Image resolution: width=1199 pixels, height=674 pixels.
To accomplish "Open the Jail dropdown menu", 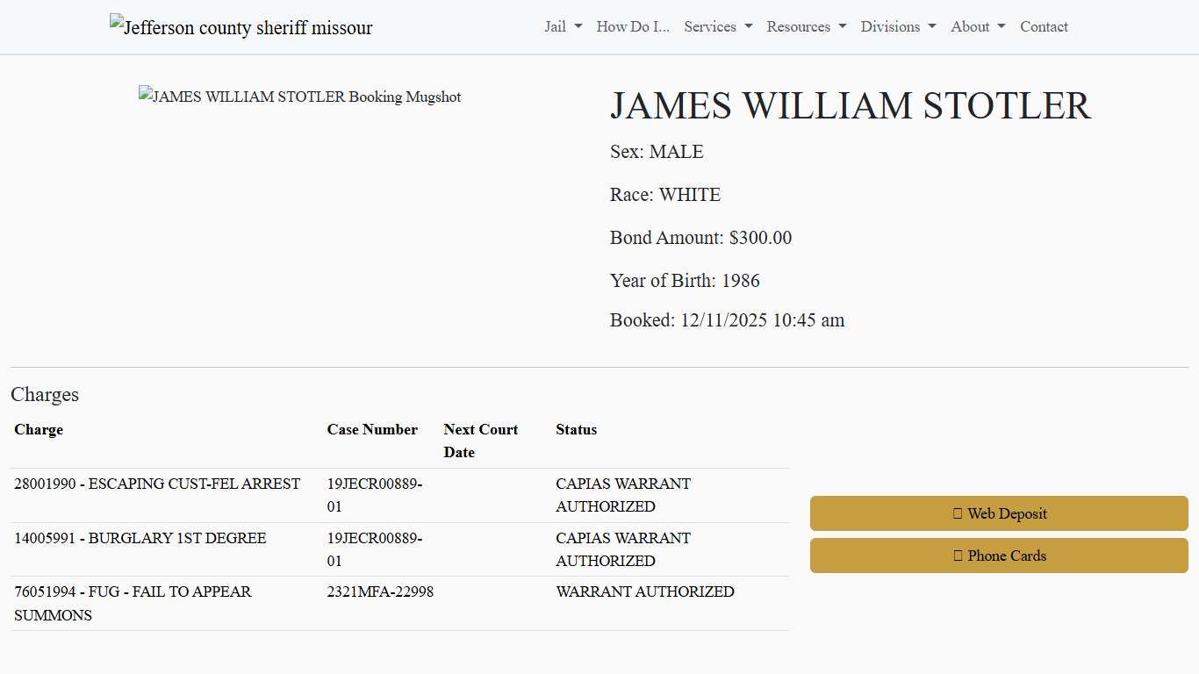I will click(562, 26).
